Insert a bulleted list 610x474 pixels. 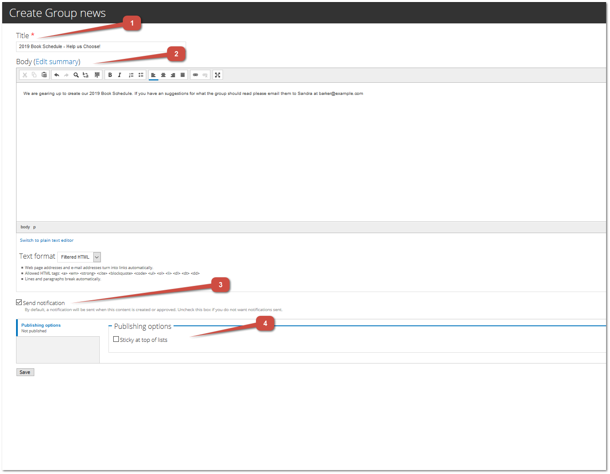(141, 75)
